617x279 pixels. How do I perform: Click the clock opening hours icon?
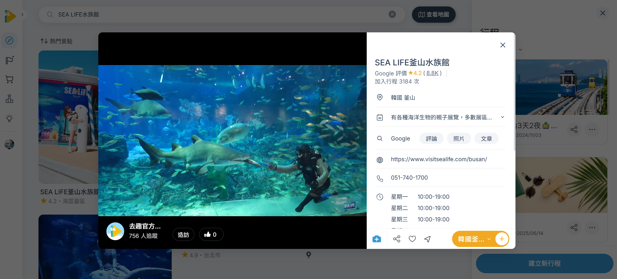click(380, 197)
